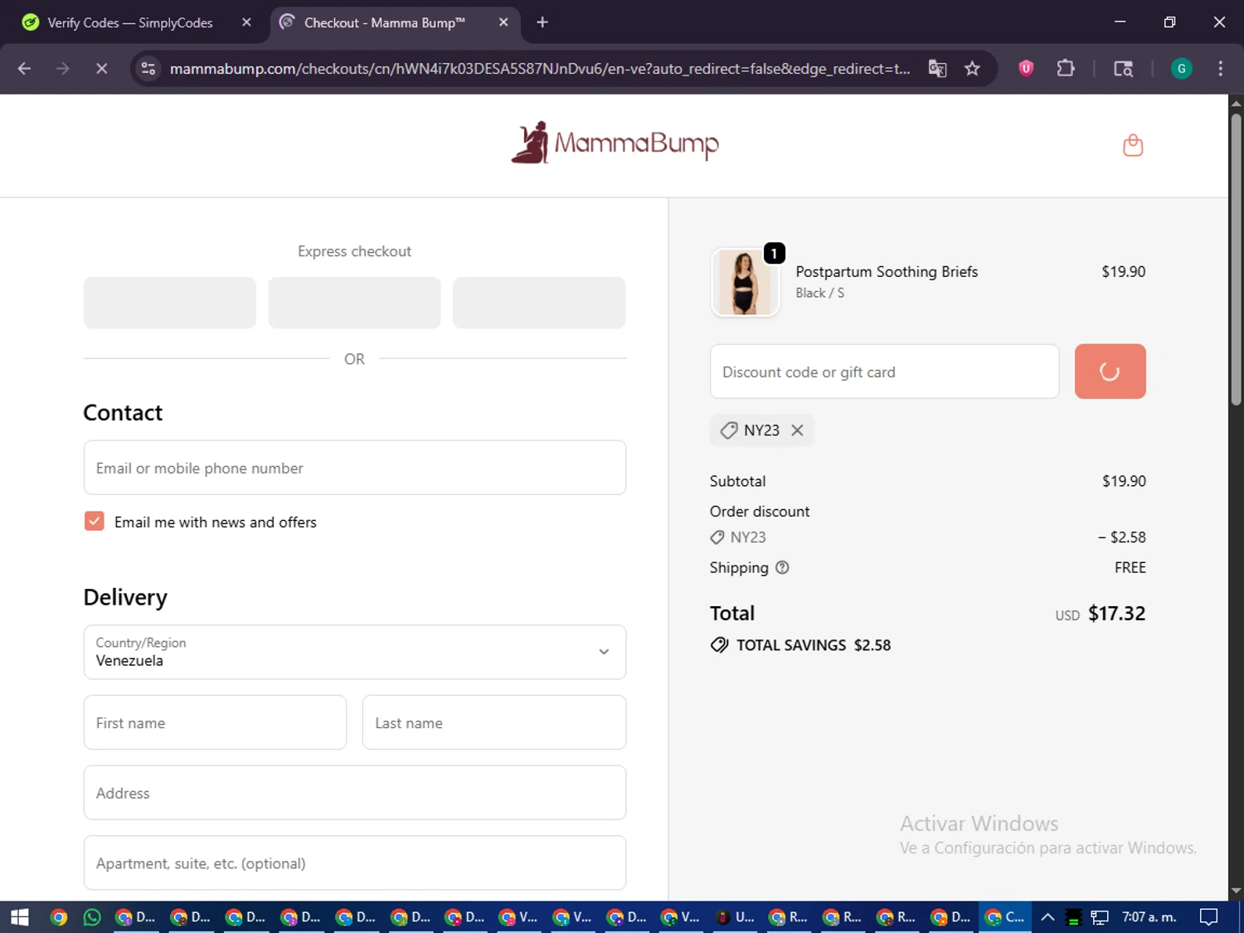The height and width of the screenshot is (933, 1244).
Task: Click the Postpartum Soothing Briefs product name
Action: pyautogui.click(x=887, y=272)
